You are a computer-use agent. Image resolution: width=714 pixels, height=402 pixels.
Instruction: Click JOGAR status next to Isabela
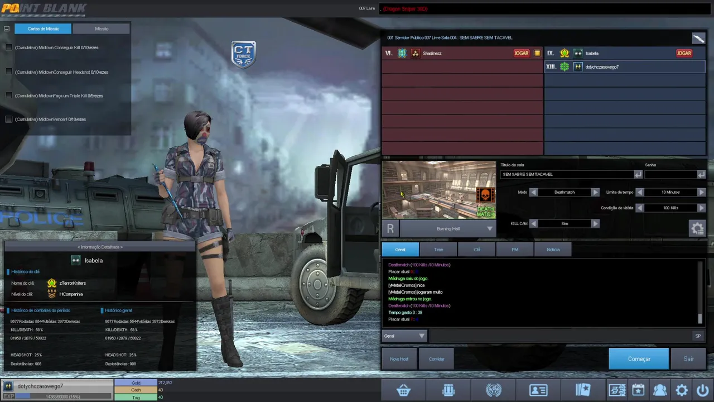(684, 53)
